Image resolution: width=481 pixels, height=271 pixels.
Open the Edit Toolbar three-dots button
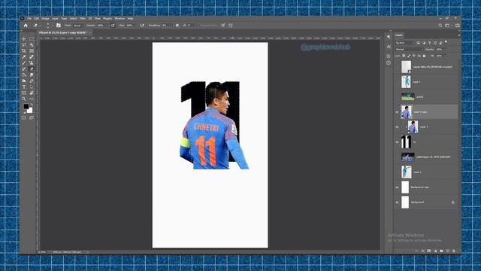[x=32, y=99]
